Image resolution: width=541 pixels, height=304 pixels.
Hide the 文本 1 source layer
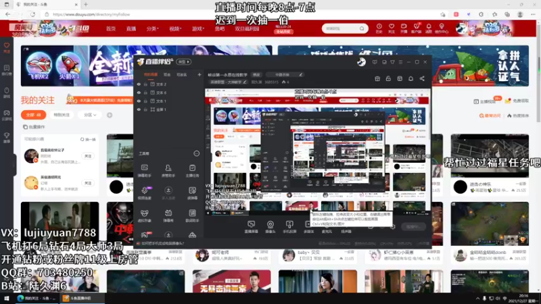click(x=139, y=101)
